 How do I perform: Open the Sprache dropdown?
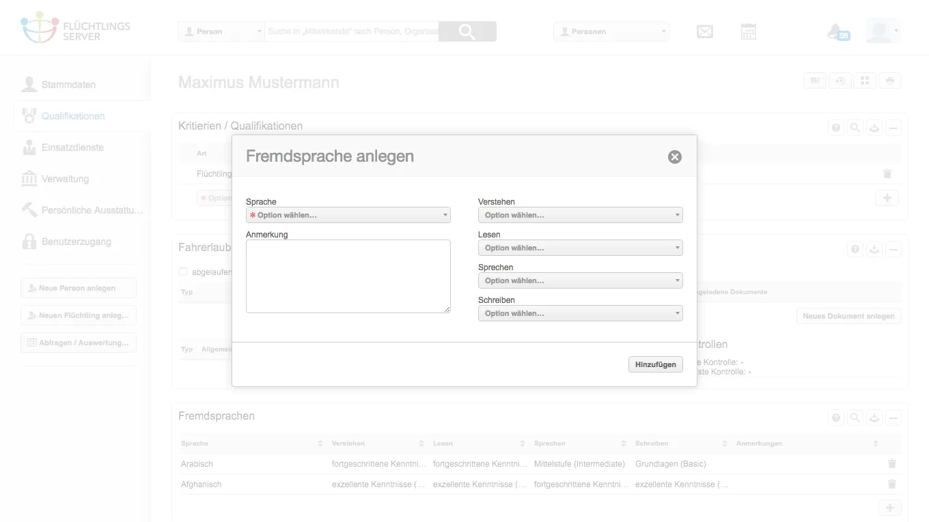click(348, 215)
